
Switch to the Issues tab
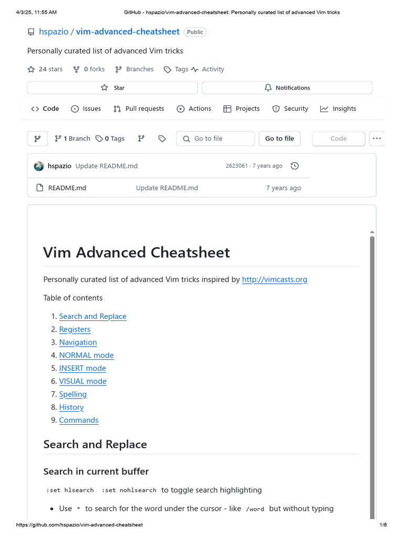[x=86, y=109]
